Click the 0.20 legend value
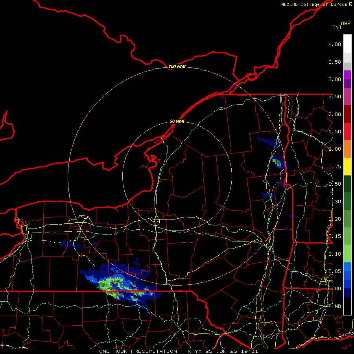 click(335, 219)
